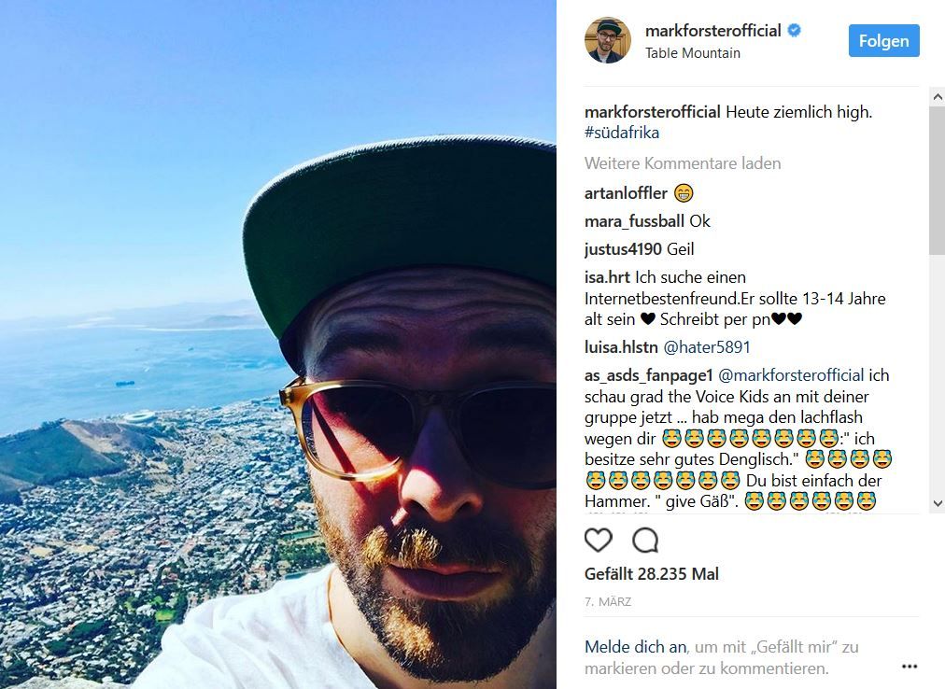Like the post with the heart icon
Viewport: 945px width, 689px height.
[598, 541]
